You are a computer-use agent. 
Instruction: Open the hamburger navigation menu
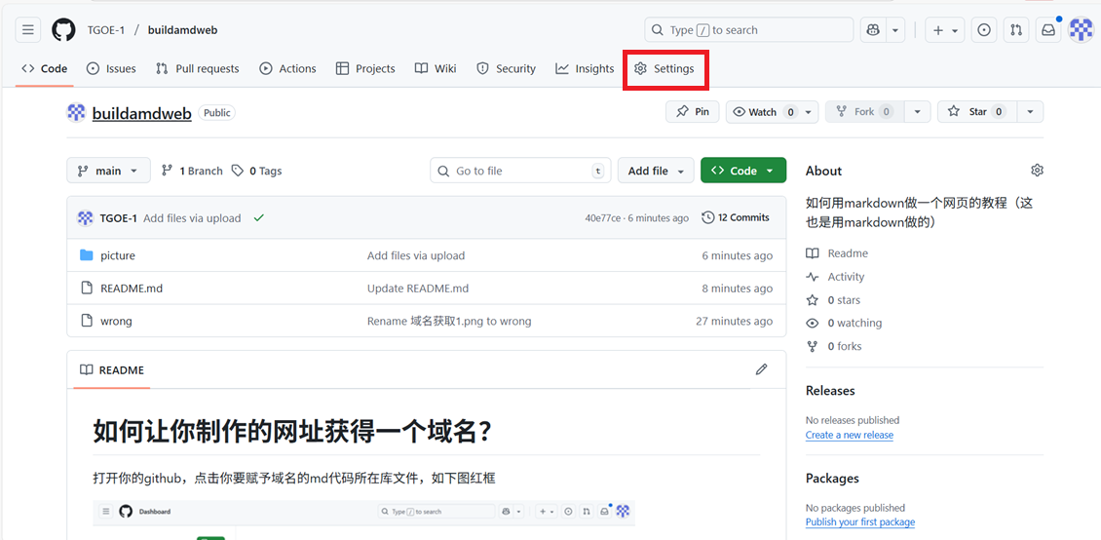coord(28,30)
